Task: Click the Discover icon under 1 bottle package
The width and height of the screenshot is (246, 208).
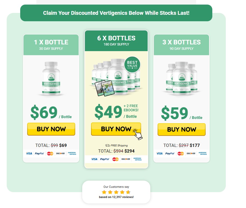Action: [x=60, y=154]
